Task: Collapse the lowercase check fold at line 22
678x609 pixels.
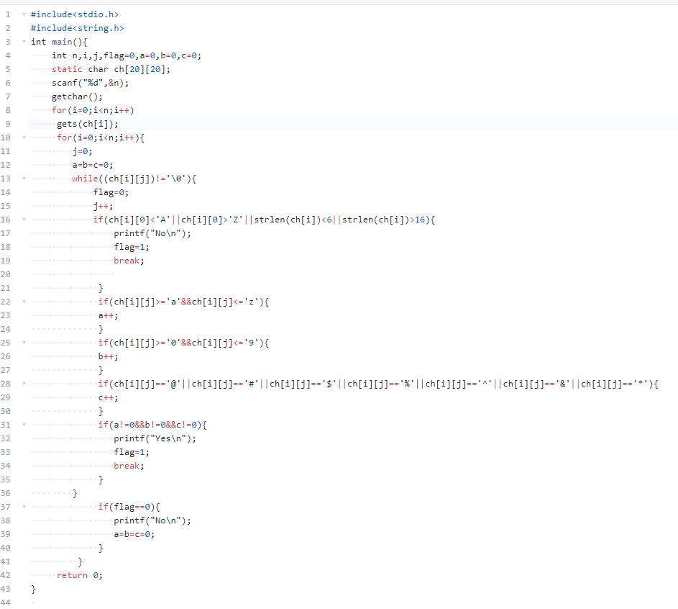Action: click(x=24, y=301)
